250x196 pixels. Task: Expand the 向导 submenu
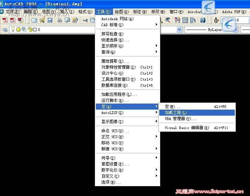click(127, 158)
